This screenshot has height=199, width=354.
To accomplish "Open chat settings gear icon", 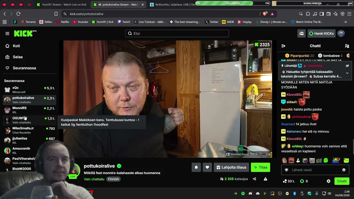I will 329,181.
